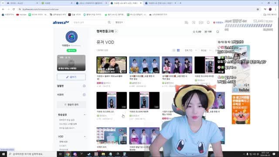This screenshot has height=157, width=279.
Task: Open the period filter dropdown
Action: tap(191, 51)
